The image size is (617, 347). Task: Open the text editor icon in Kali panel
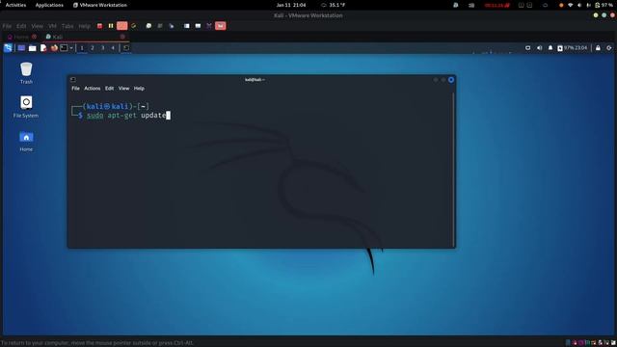tap(43, 48)
